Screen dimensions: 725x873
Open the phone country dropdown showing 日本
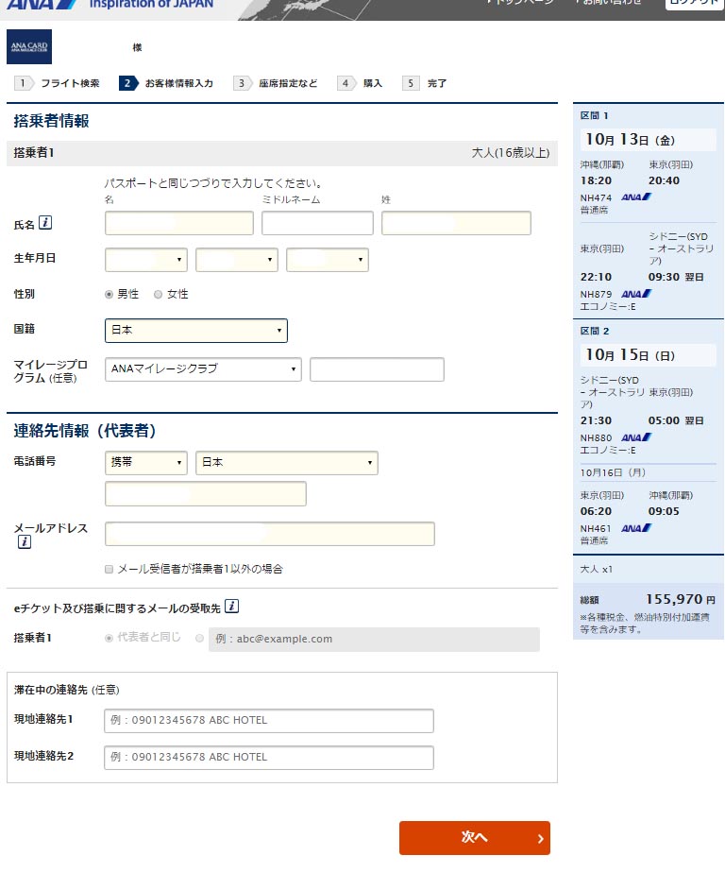click(x=286, y=463)
